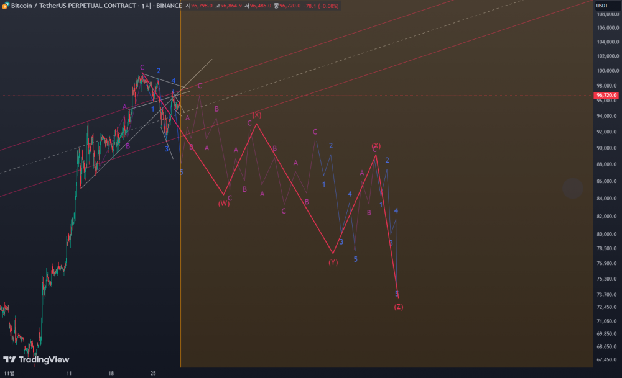This screenshot has height=378, width=622.
Task: Click the high price value 96,864.9
Action: point(231,6)
